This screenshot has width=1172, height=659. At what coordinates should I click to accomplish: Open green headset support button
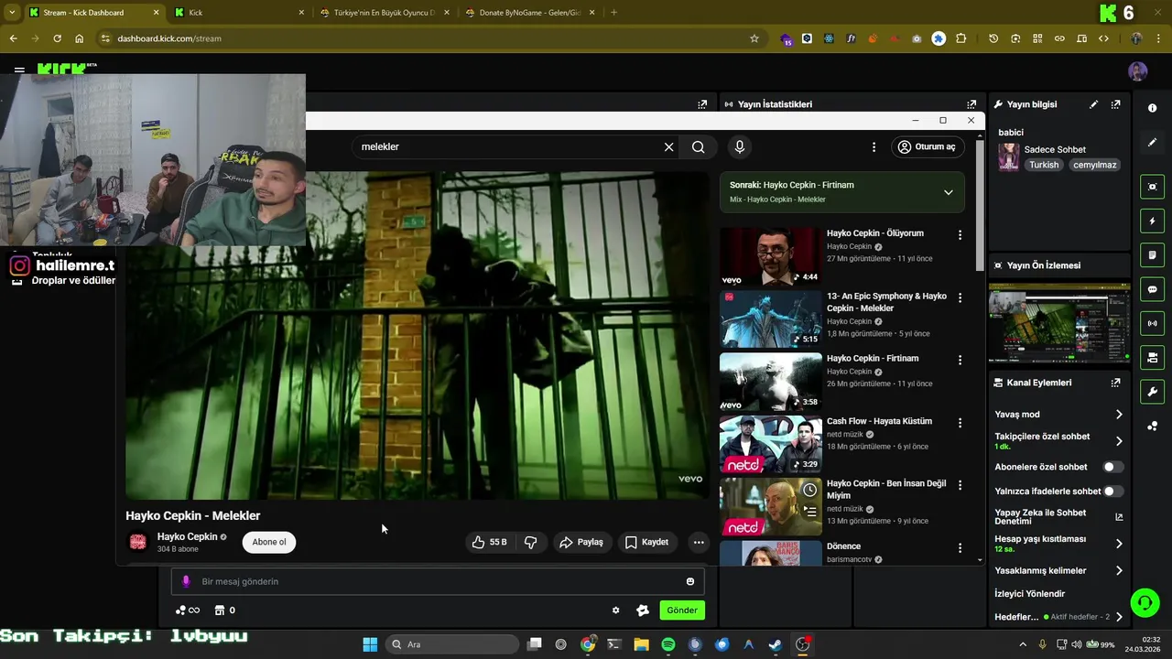1145,602
